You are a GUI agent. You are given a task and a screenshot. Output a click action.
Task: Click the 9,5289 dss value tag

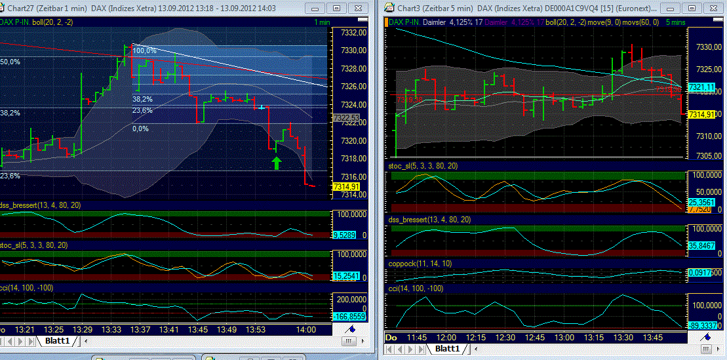(x=345, y=235)
